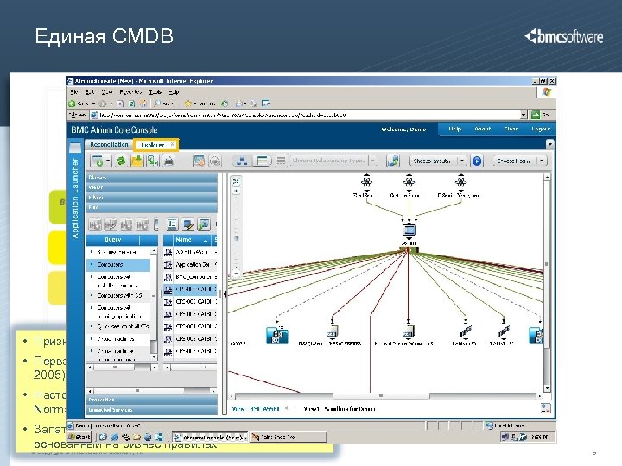Click the Internet Explorer address bar
The width and height of the screenshot is (622, 466).
coord(306,116)
